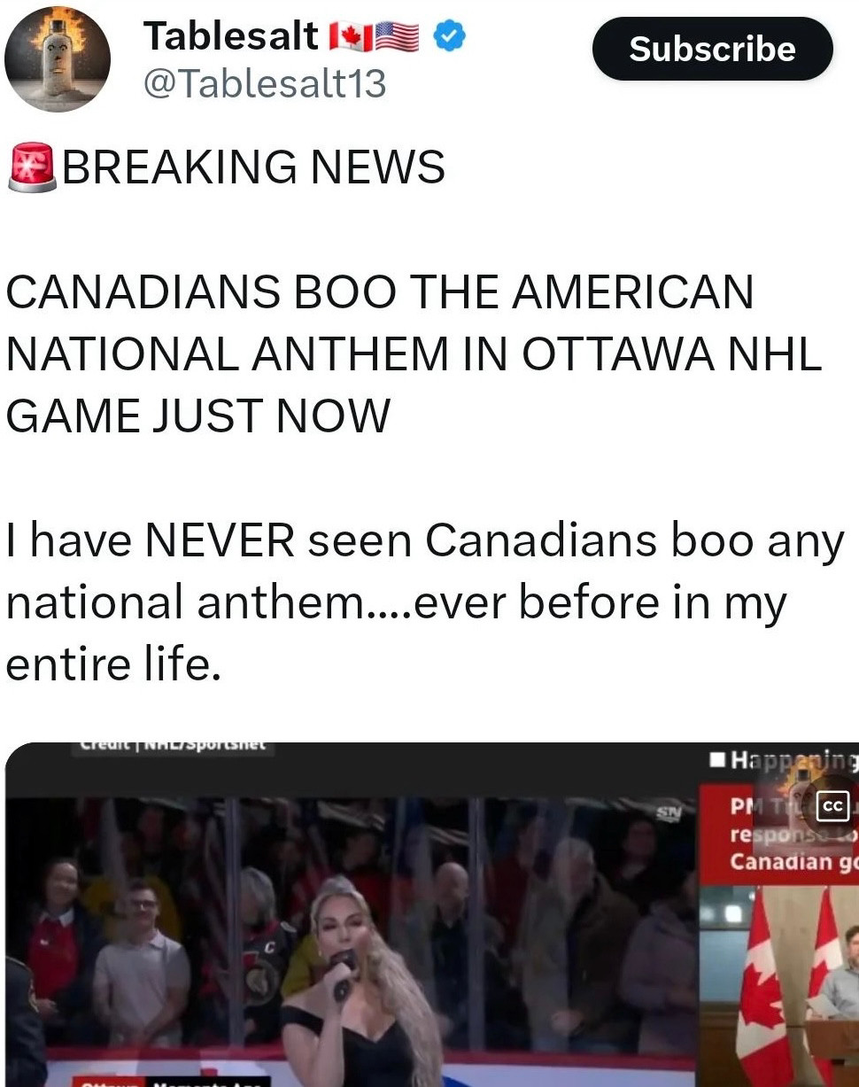Viewport: 859px width, 1087px height.
Task: Click the CANADIANS BOO THE AMERICAN NATIONAL ANTHEM paragraph
Action: point(414,354)
